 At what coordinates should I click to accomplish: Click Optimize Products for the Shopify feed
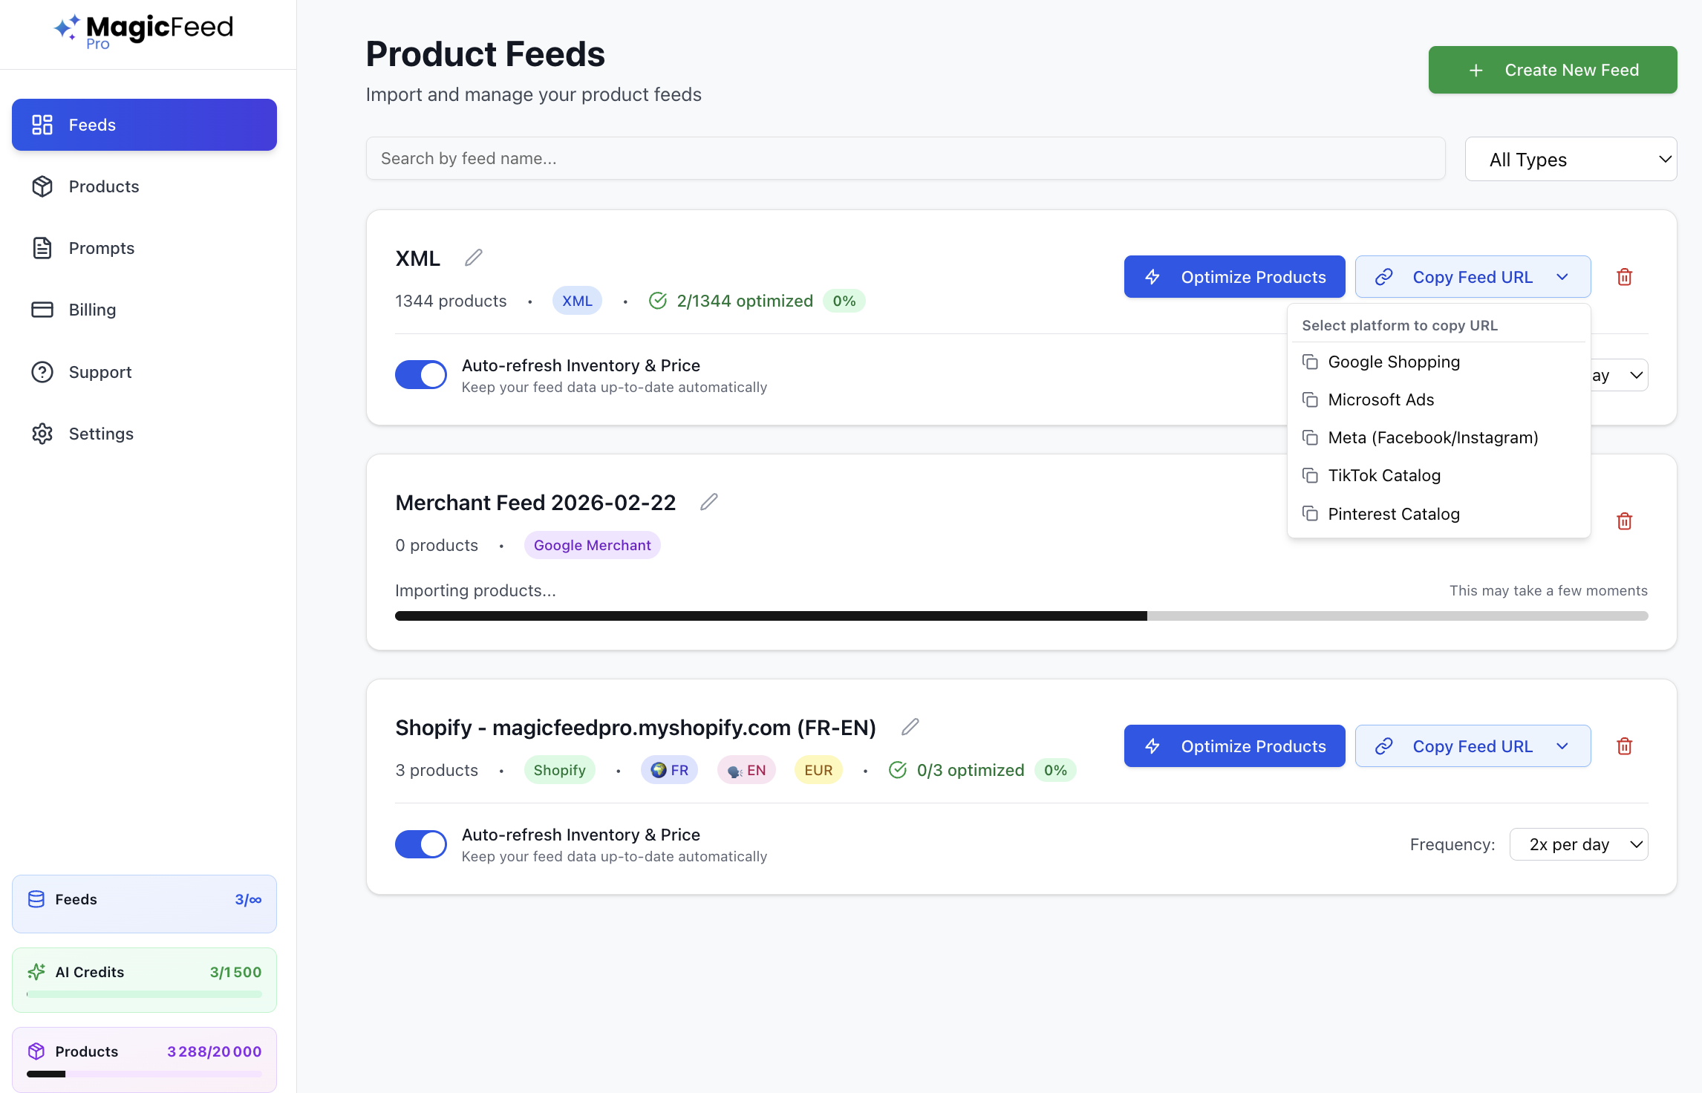tap(1234, 745)
